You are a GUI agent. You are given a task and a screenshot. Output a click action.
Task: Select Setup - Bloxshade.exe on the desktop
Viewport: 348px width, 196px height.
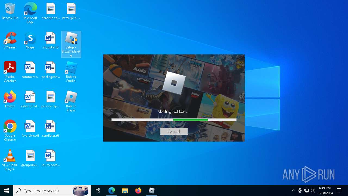click(71, 44)
